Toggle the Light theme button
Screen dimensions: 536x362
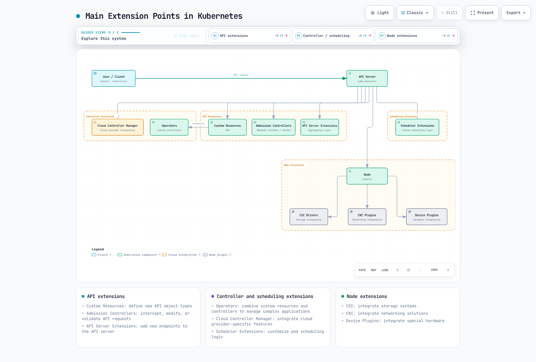click(380, 13)
